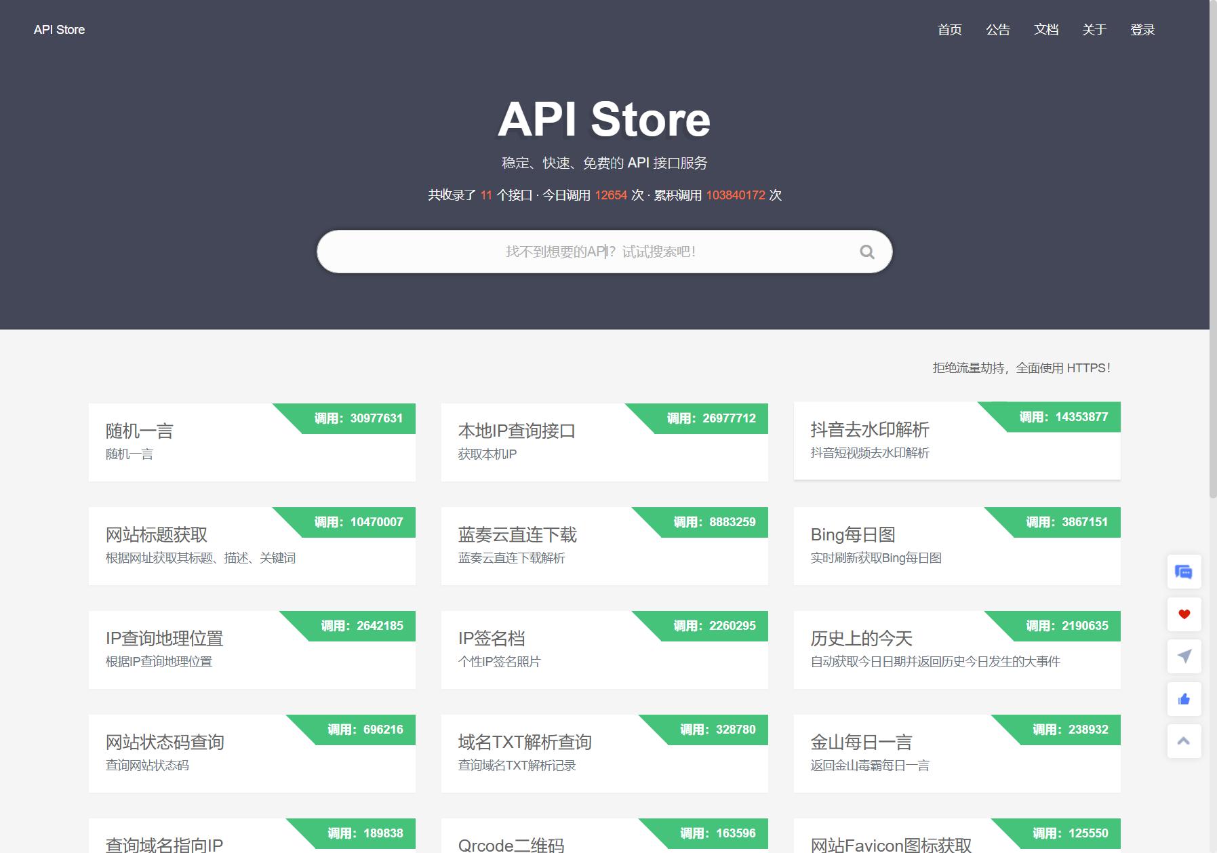Click today's calls number 12654

pos(611,195)
